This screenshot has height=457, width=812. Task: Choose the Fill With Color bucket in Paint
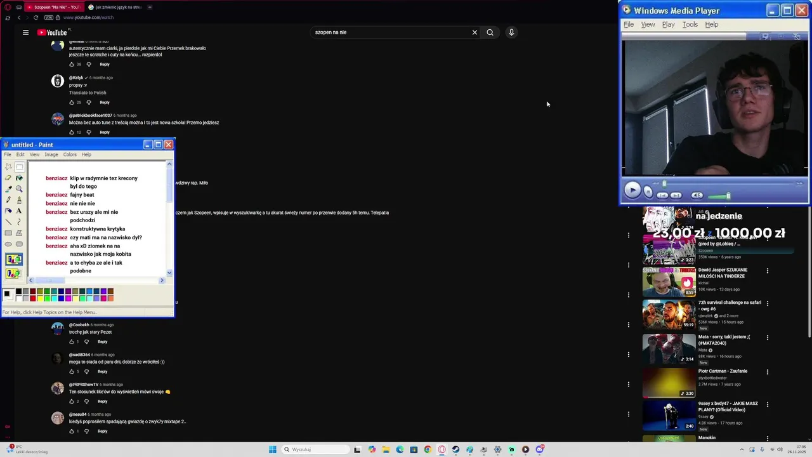(19, 178)
